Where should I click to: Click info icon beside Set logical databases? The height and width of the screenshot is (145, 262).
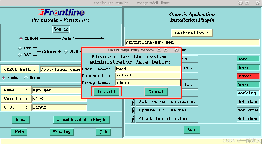pos(133,102)
